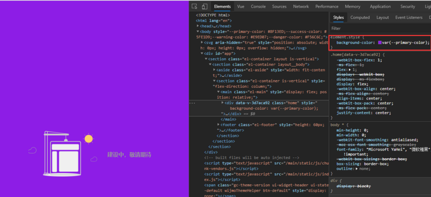Select the gc-theme-version span node
This screenshot has width=431, height=197.
pyautogui.click(x=266, y=191)
